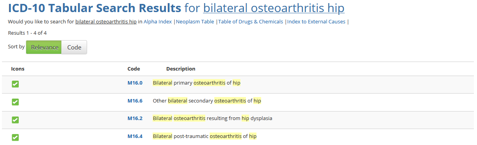Viewport: 477px width, 145px height.
Task: Click the Description column header
Action: point(181,69)
